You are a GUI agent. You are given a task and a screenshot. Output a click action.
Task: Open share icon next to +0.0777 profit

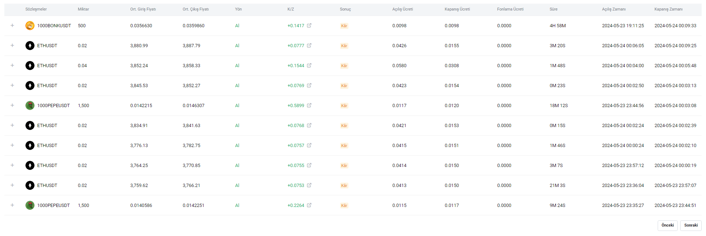point(309,45)
